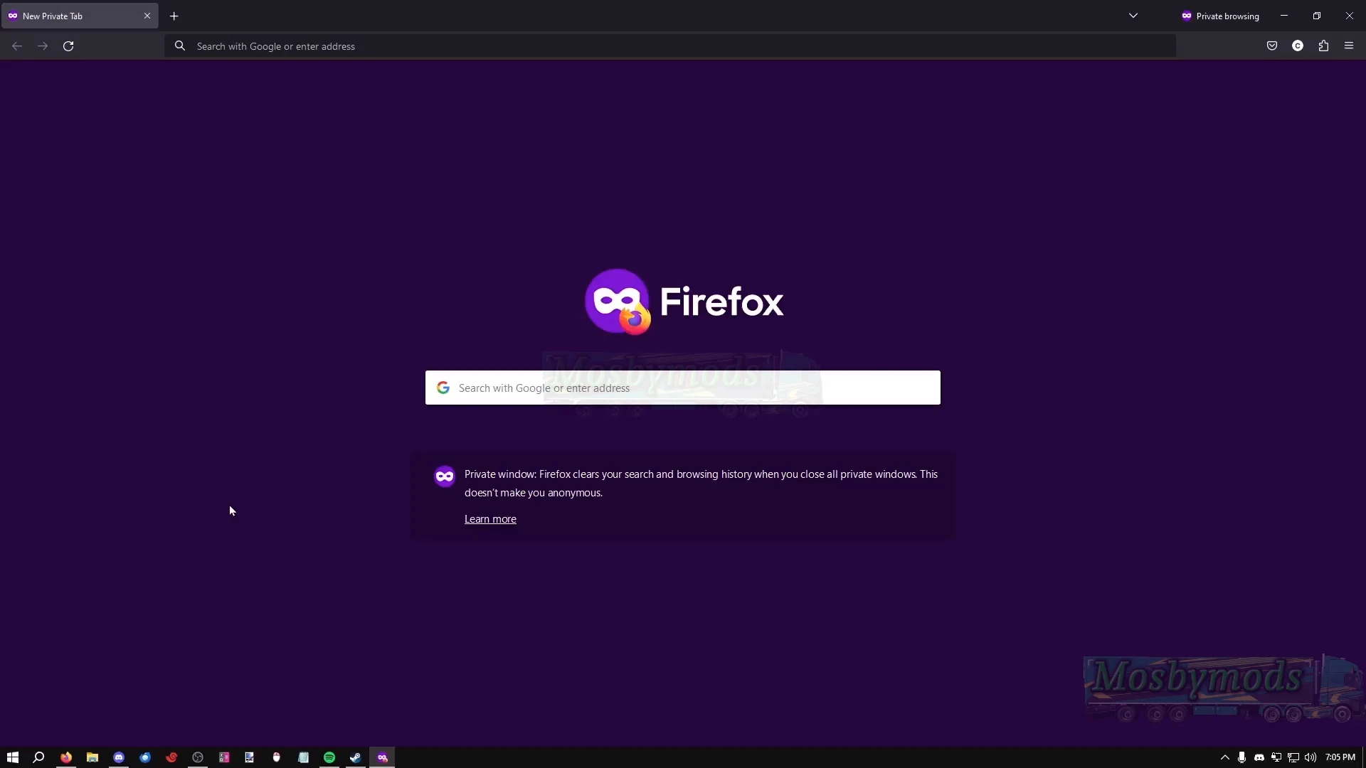Open the mouse utility taskbar icon
The height and width of the screenshot is (768, 1366).
(x=277, y=757)
